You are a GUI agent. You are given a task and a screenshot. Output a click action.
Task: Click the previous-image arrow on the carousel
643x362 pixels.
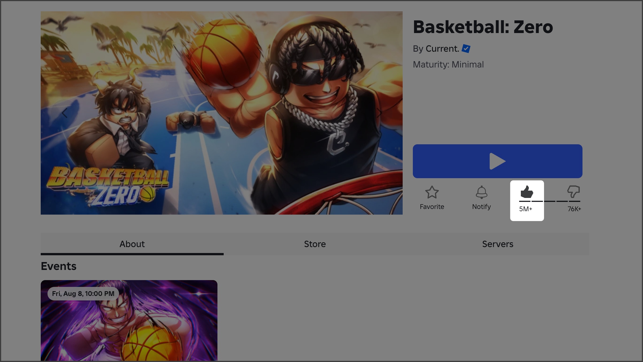pos(64,113)
